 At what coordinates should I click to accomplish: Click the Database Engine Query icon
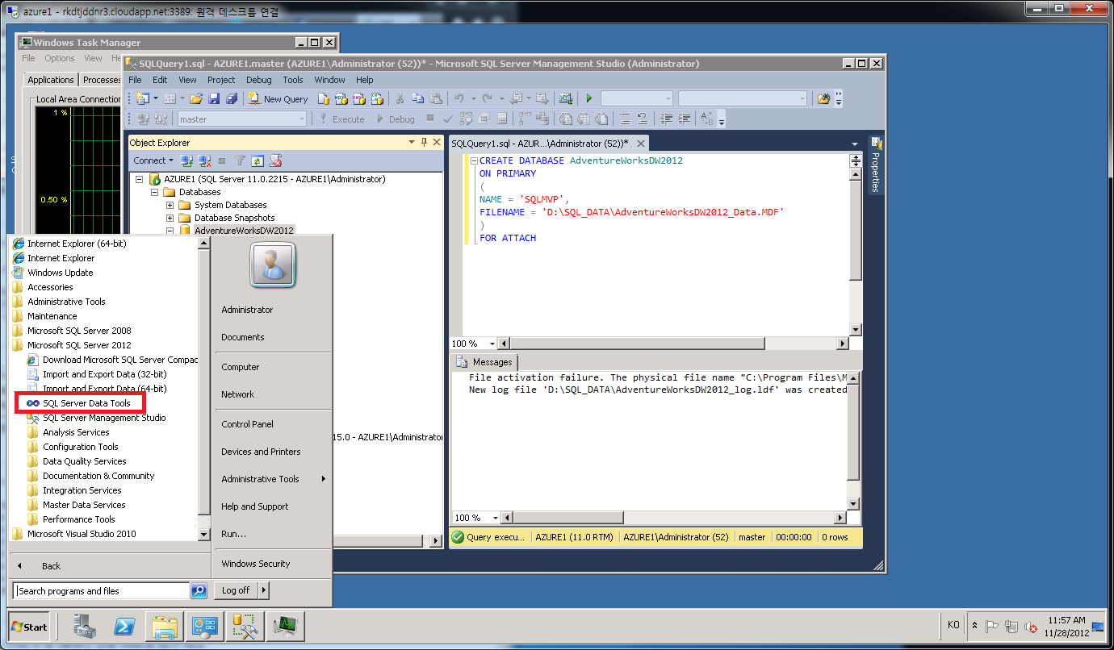tap(323, 98)
